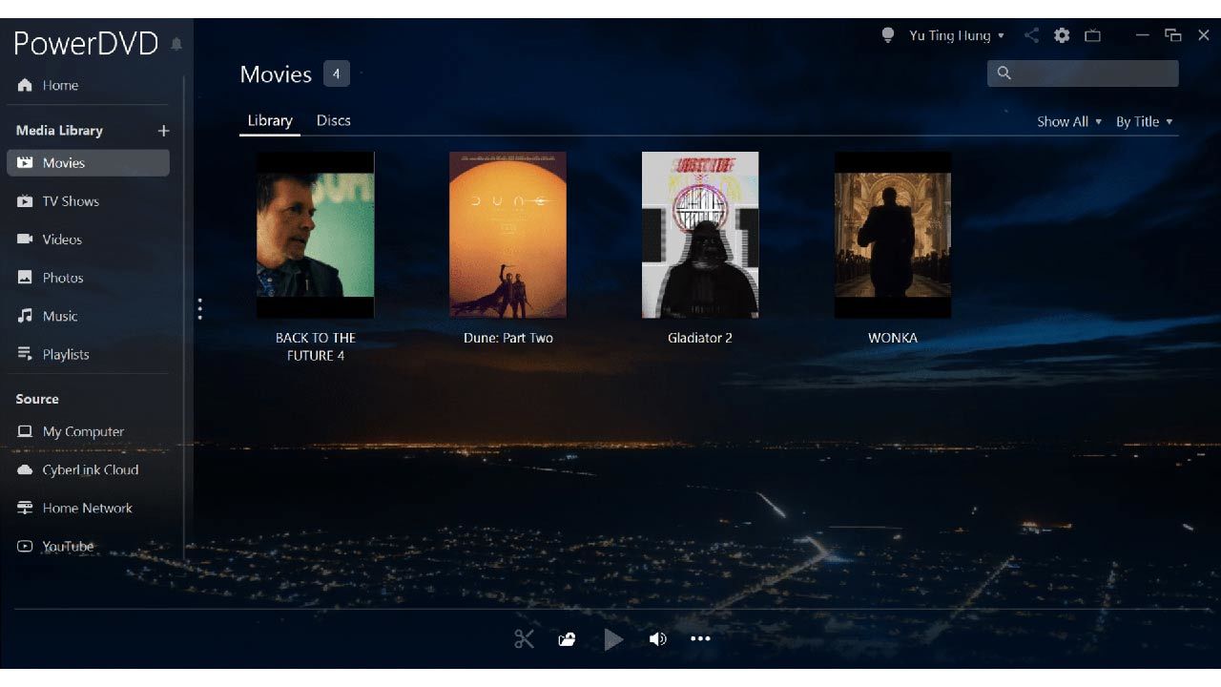Restore down the PowerDVD window
1221x687 pixels.
coord(1173,35)
